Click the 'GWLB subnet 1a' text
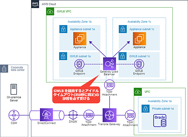188x137 pixels. click(x=80, y=56)
